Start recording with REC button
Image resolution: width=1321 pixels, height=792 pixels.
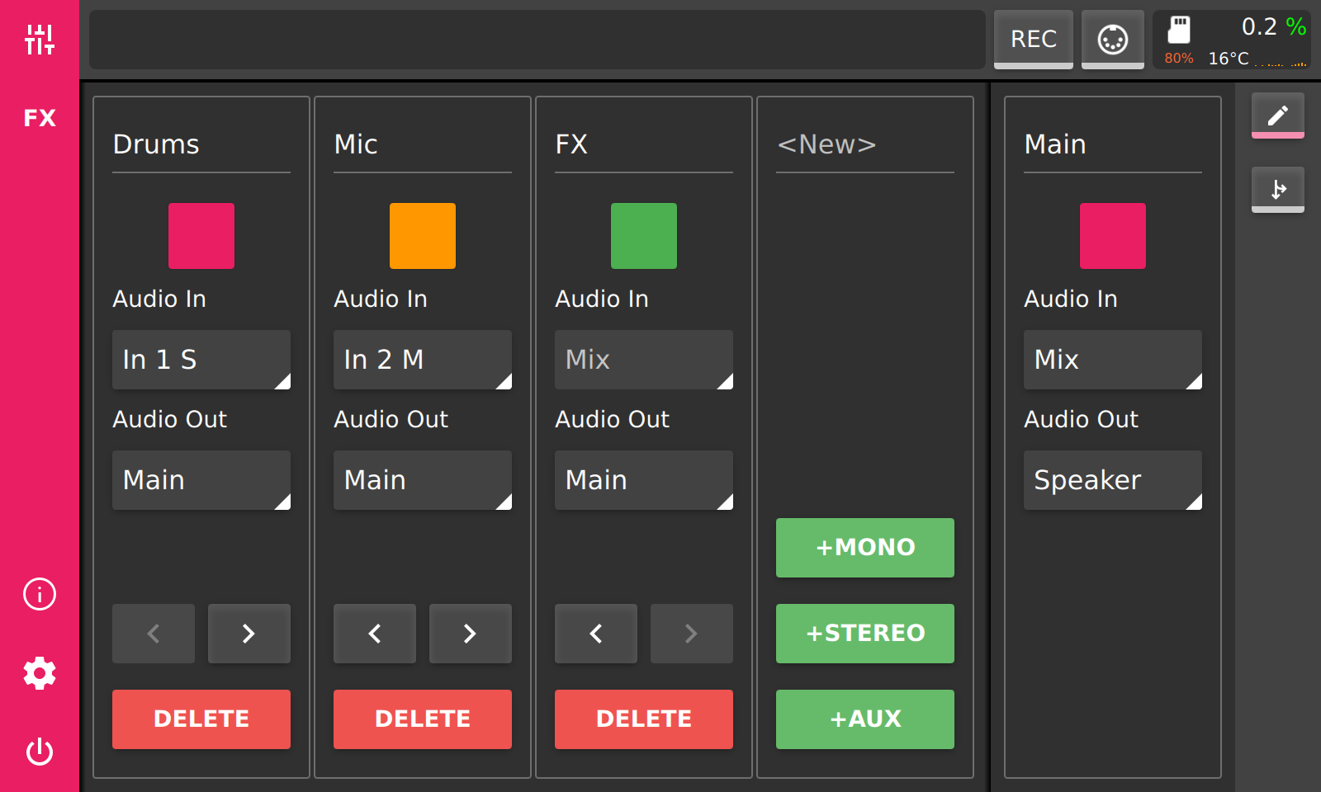pos(1034,39)
